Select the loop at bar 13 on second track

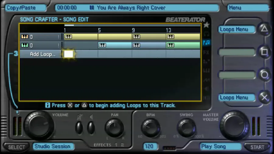point(183,45)
